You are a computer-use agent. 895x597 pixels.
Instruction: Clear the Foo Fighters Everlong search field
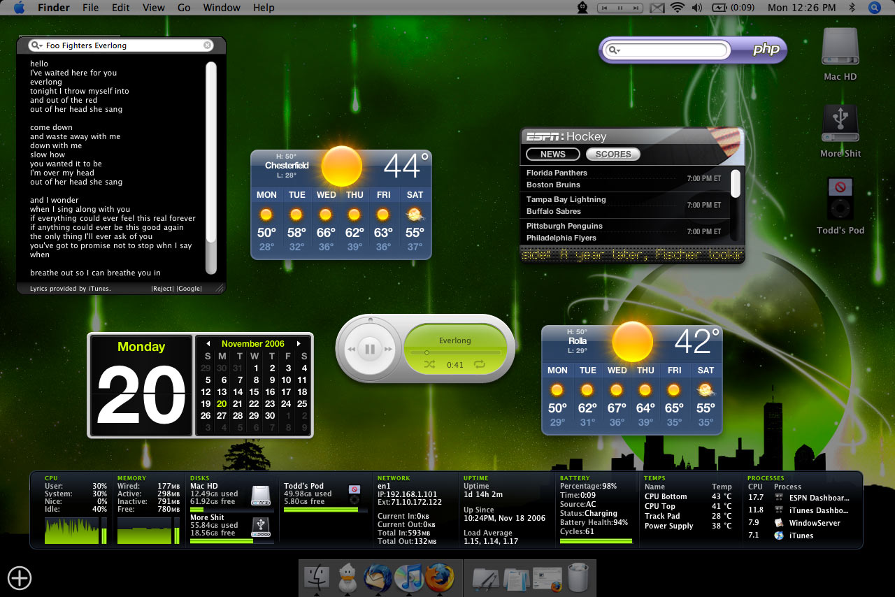point(208,45)
